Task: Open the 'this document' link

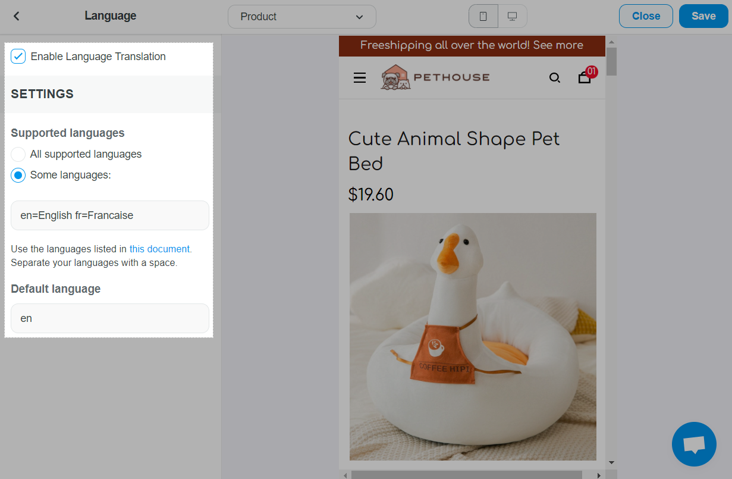Action: 160,249
